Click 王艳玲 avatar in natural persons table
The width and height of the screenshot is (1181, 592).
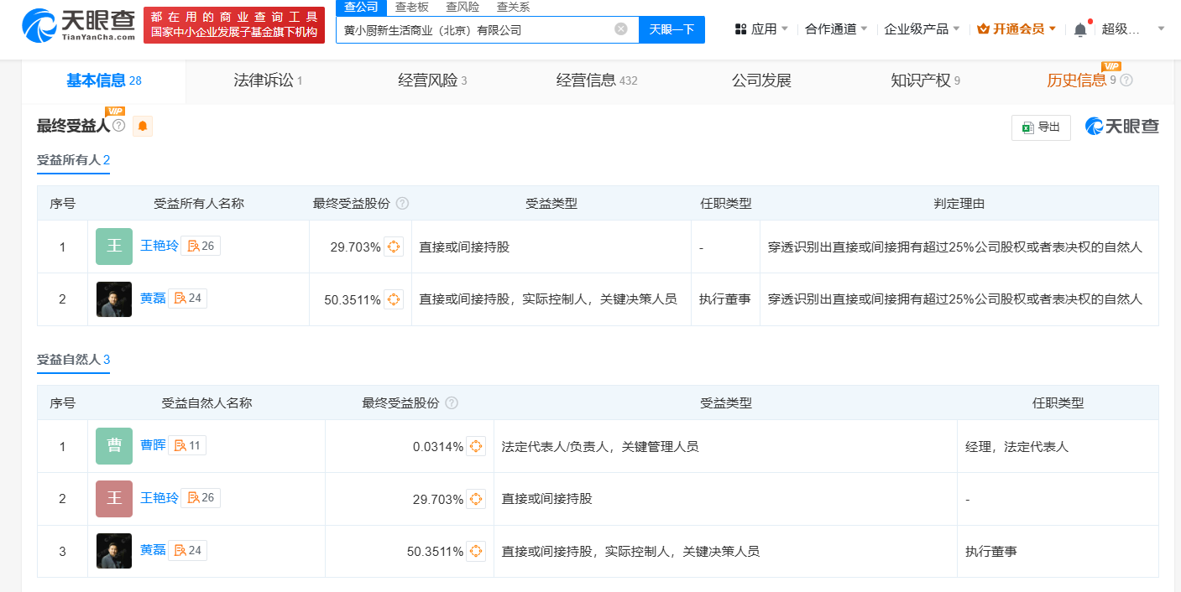pyautogui.click(x=114, y=499)
